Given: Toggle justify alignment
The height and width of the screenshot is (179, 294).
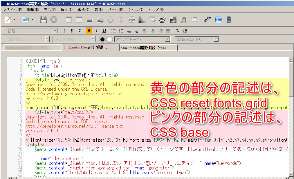Looking at the screenshot, I should (x=168, y=31).
